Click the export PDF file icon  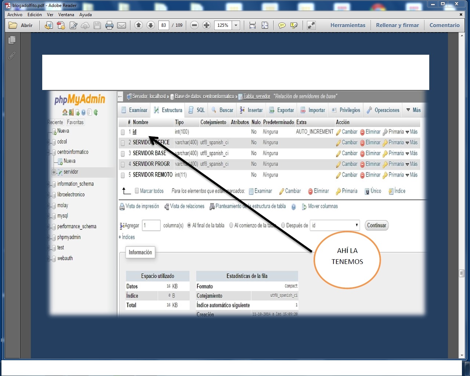[61, 25]
